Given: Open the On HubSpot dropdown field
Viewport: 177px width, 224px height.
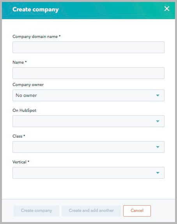Looking at the screenshot, I should coord(88,121).
